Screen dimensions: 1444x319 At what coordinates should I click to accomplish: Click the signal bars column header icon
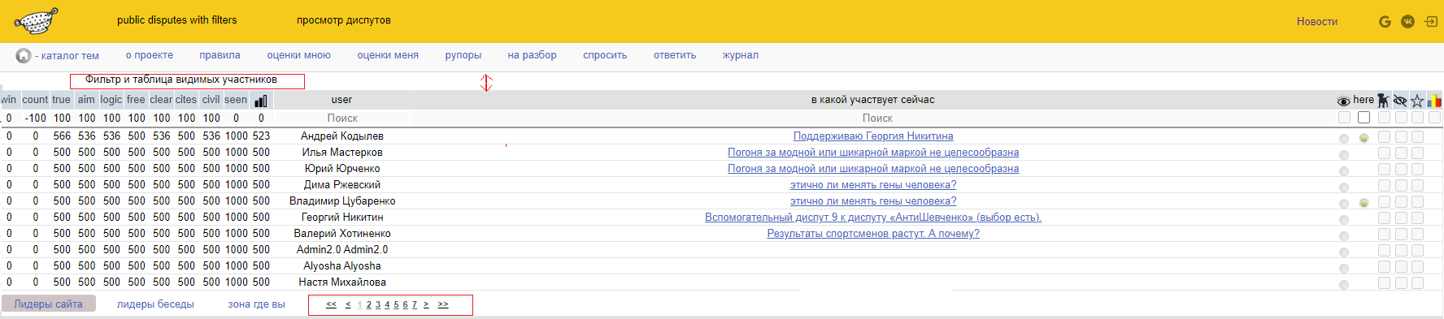(x=261, y=101)
